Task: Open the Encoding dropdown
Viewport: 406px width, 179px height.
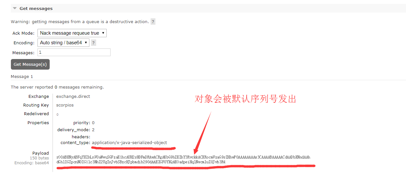Action: tap(63, 43)
